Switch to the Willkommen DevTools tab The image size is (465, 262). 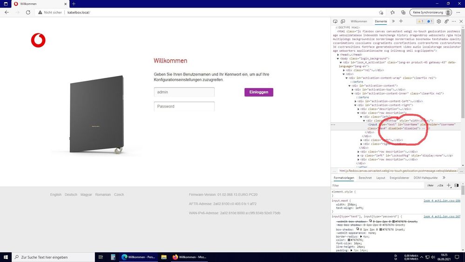coord(359,21)
